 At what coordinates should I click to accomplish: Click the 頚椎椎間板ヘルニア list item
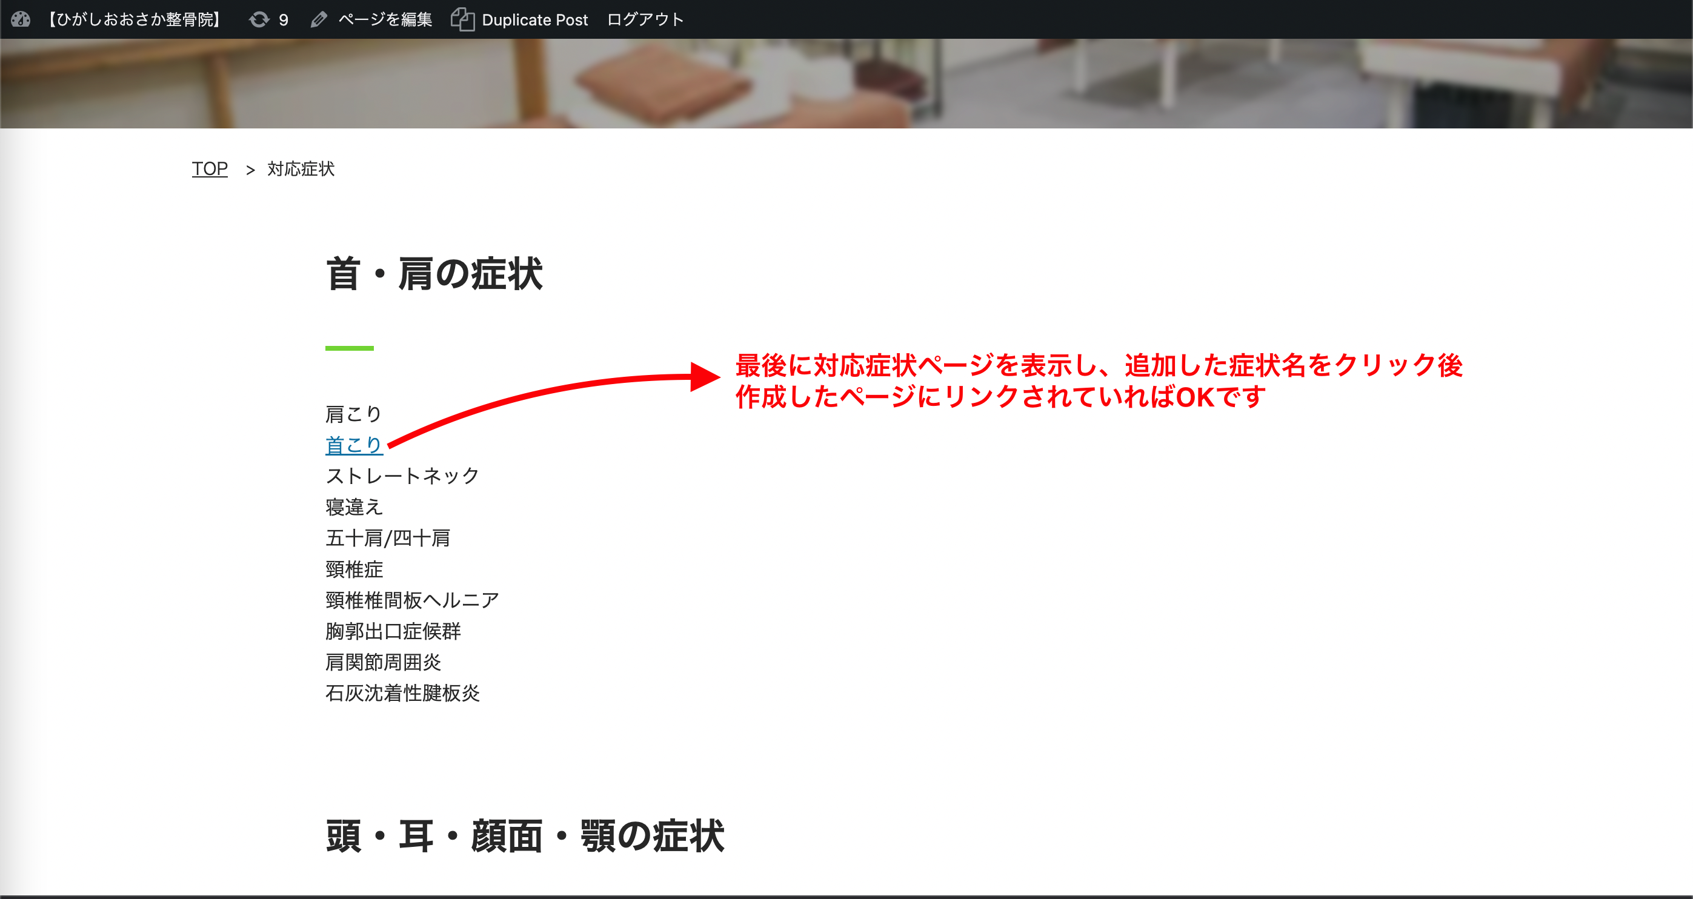point(412,600)
